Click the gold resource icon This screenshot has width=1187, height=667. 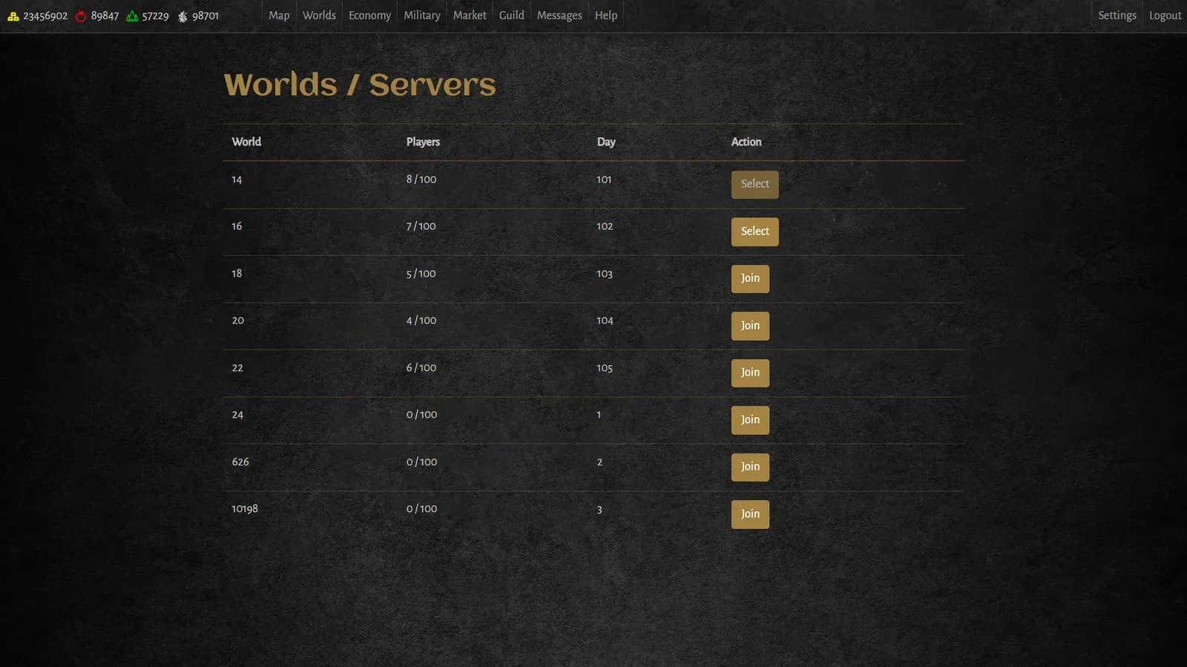coord(13,16)
